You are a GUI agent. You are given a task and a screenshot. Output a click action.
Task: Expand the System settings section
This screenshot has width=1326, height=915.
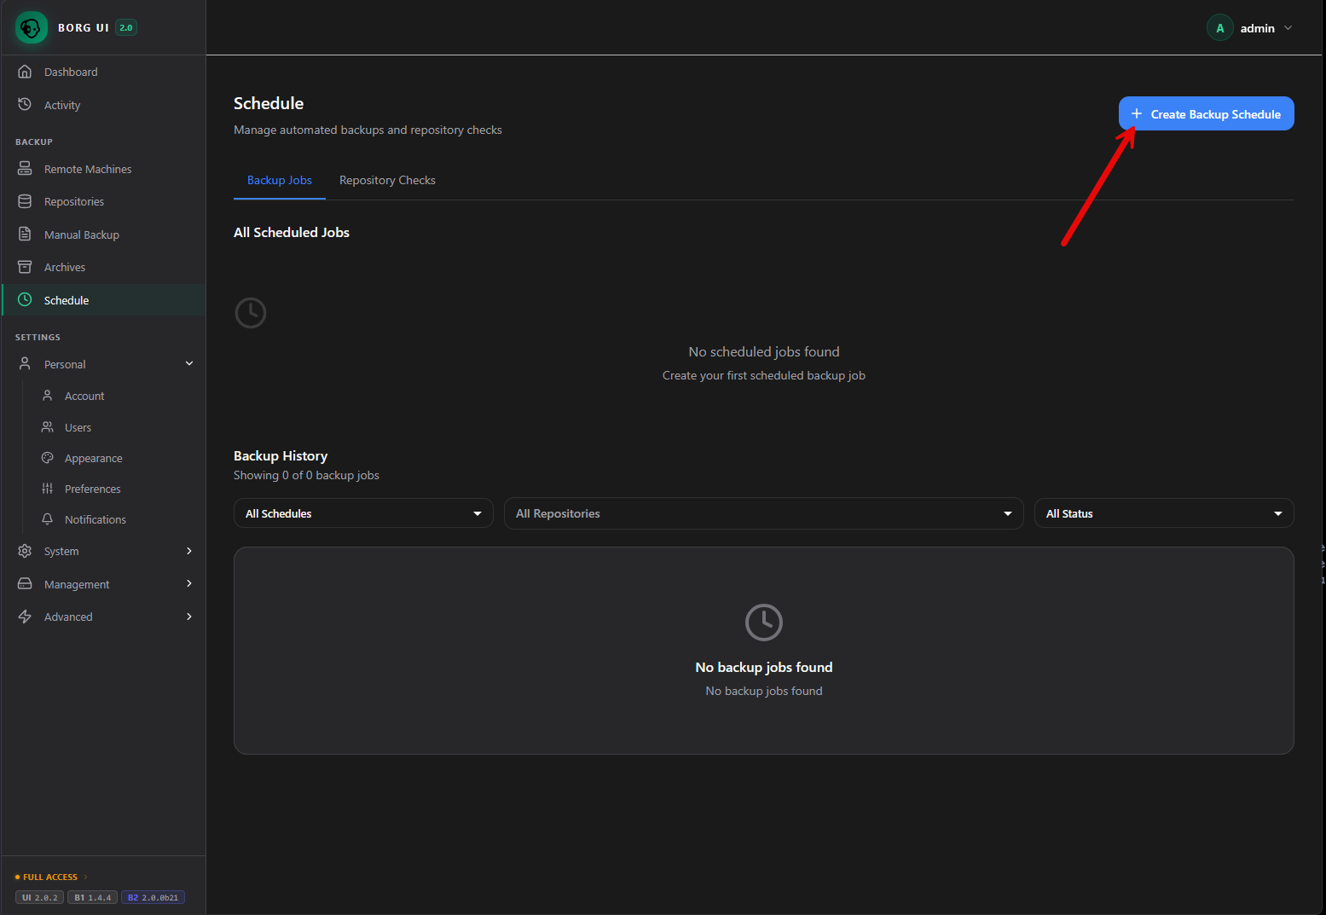click(x=189, y=551)
